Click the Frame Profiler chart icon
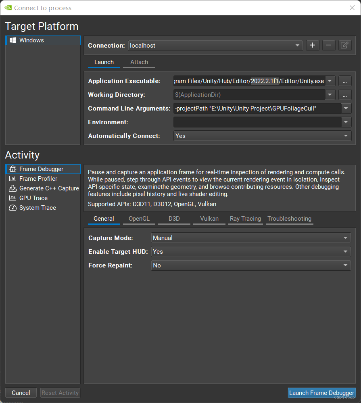Screen dimensions: 361x403 click(x=13, y=179)
